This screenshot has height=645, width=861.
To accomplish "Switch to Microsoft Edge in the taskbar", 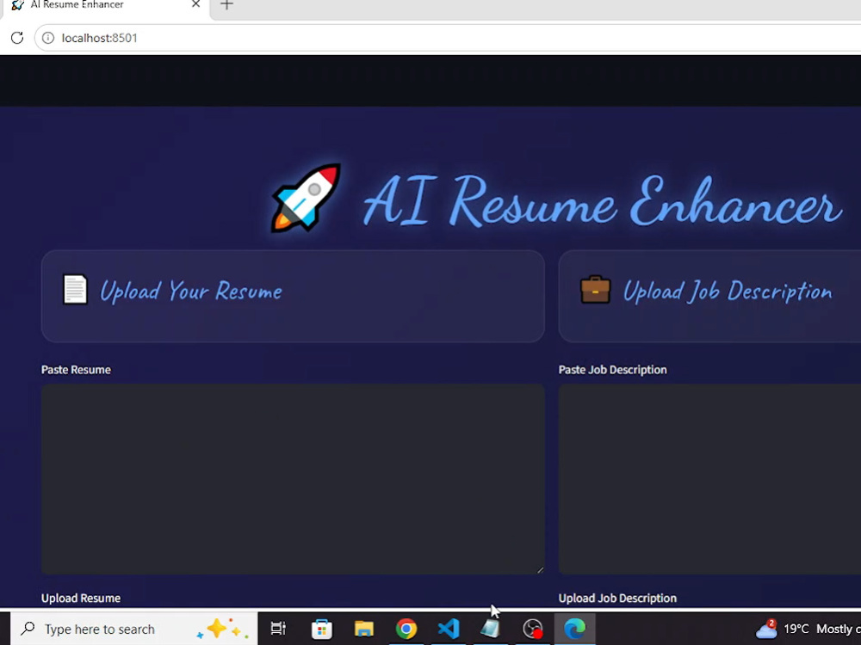I will [x=575, y=629].
